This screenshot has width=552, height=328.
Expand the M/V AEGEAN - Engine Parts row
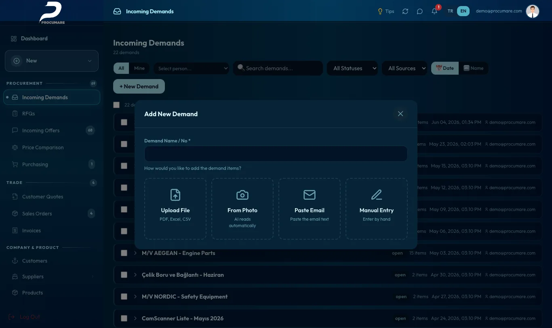(135, 253)
